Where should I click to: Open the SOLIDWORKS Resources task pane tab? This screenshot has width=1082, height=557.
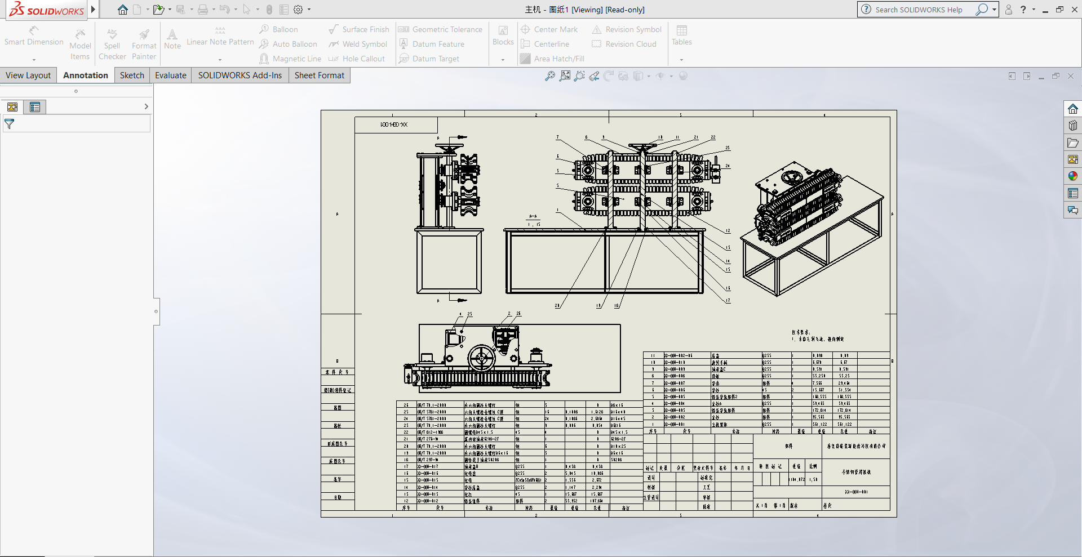(x=1073, y=109)
